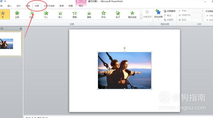Apply the 轮子 (Wheel) animation

118,14
